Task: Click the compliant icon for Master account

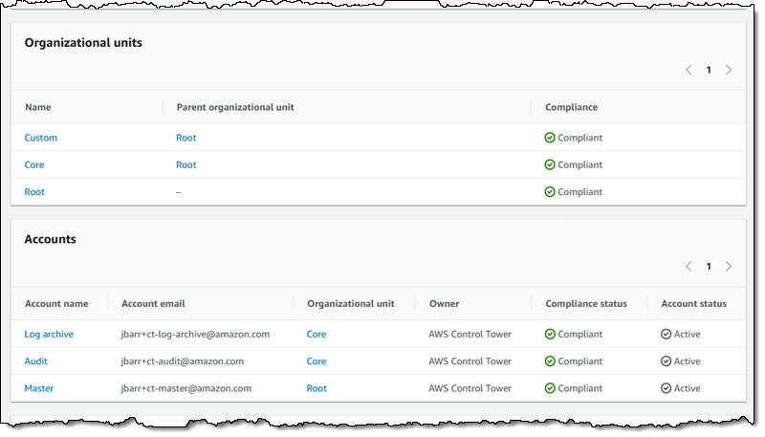Action: pyautogui.click(x=550, y=388)
